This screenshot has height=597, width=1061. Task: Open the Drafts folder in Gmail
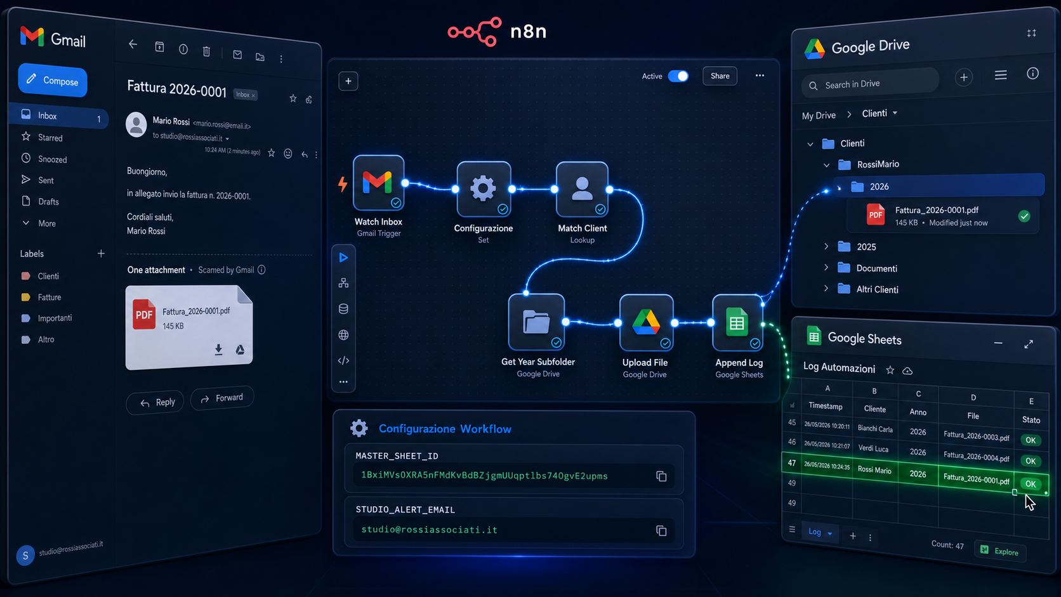click(x=48, y=202)
